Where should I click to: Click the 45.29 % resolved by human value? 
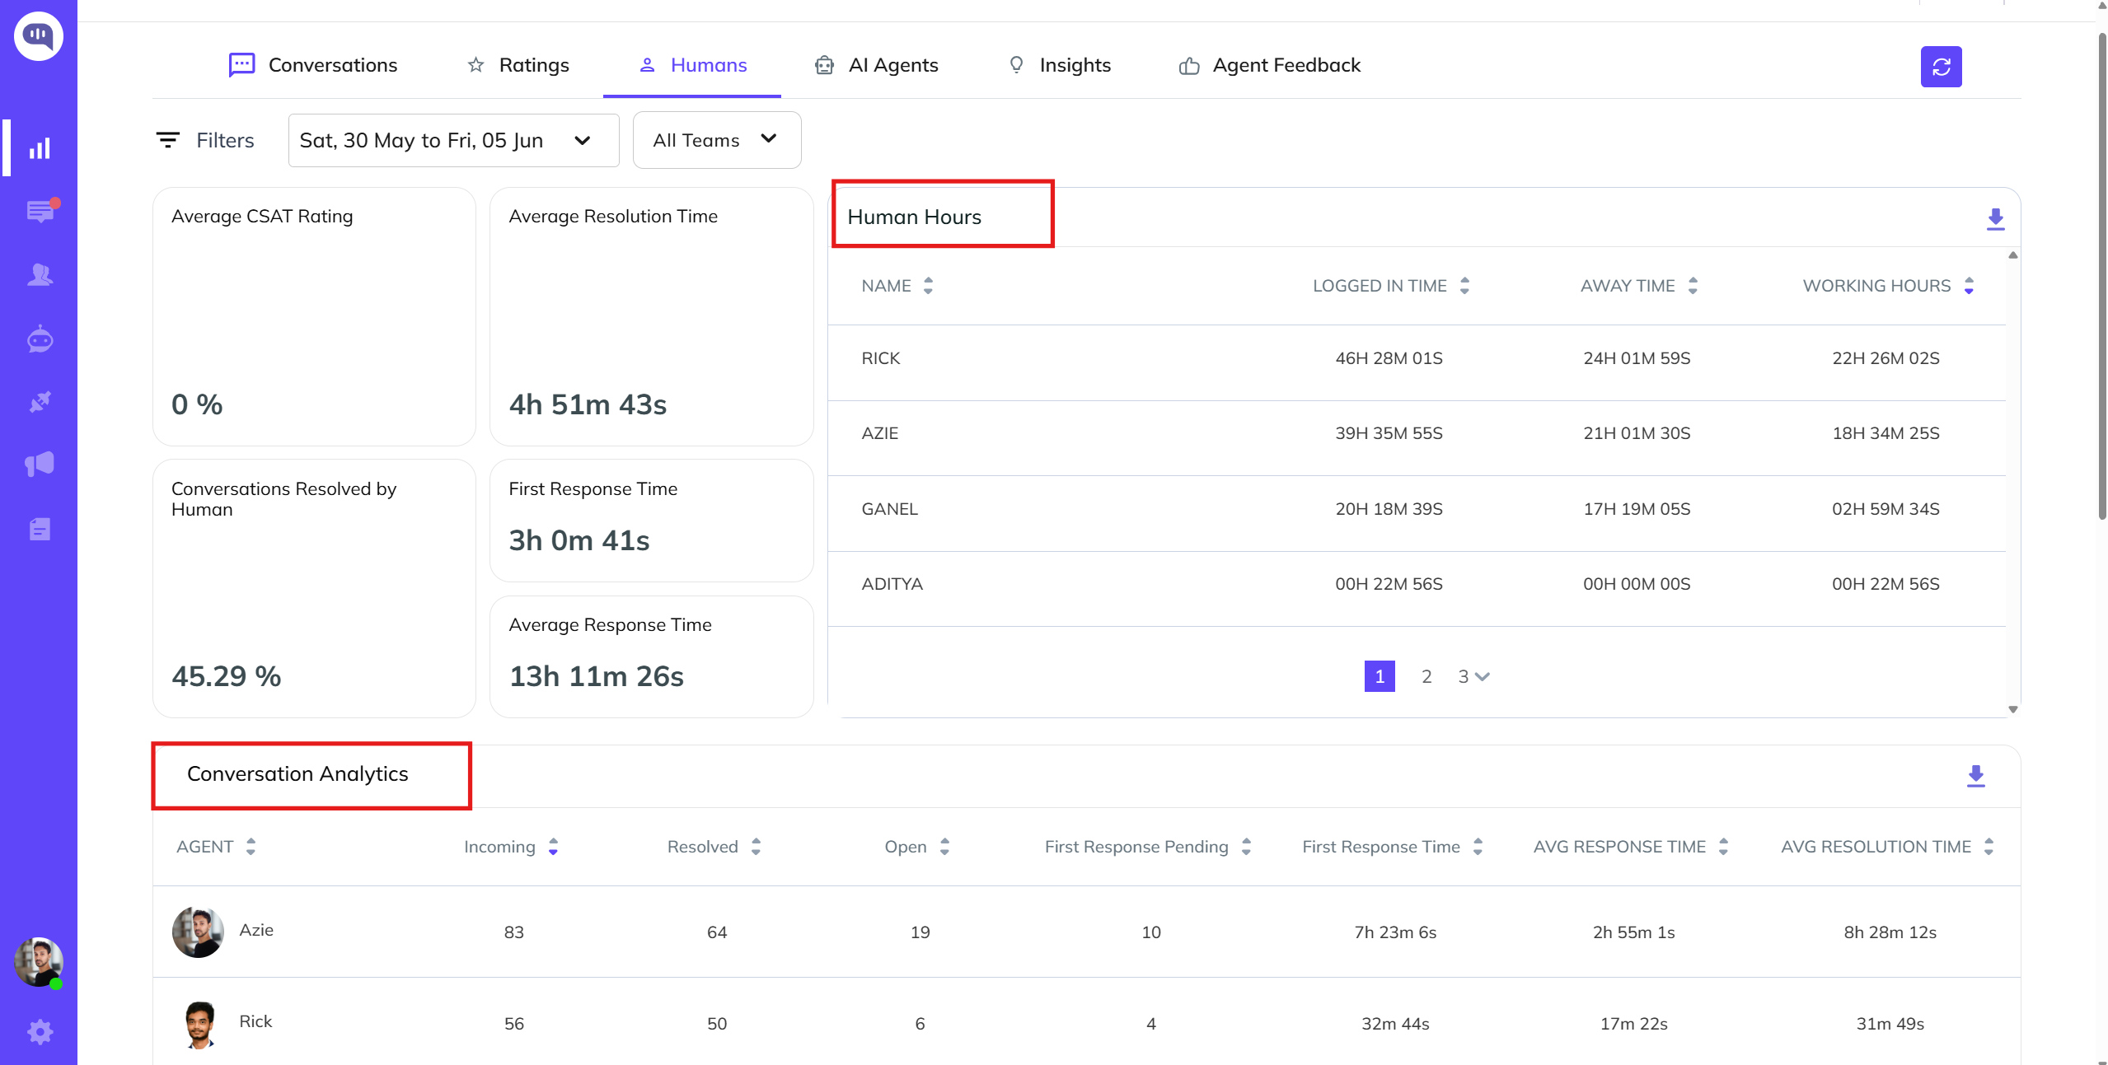point(226,676)
